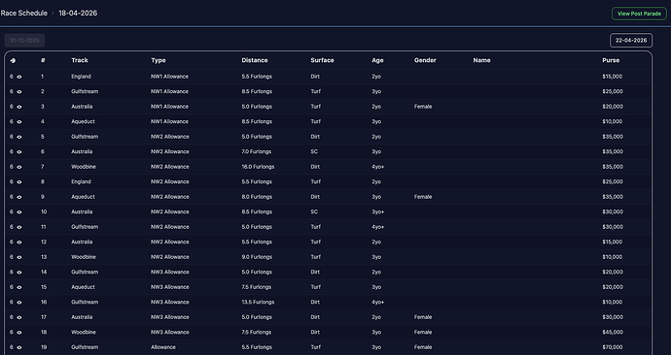Click the eye icon for race 6

tap(19, 152)
